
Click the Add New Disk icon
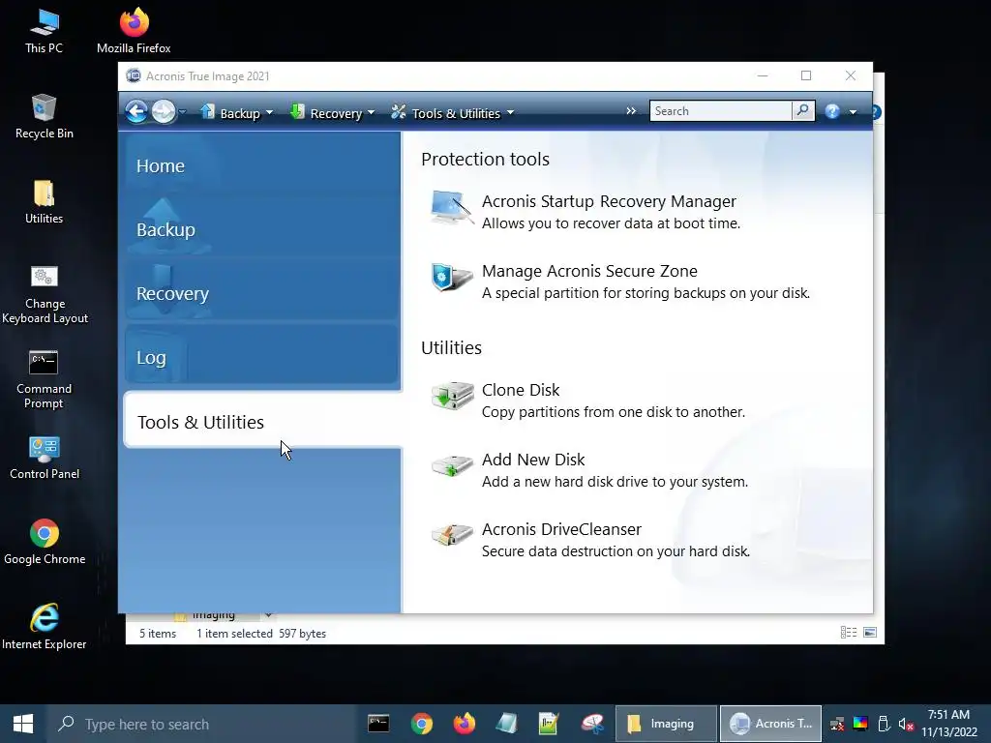pos(452,466)
